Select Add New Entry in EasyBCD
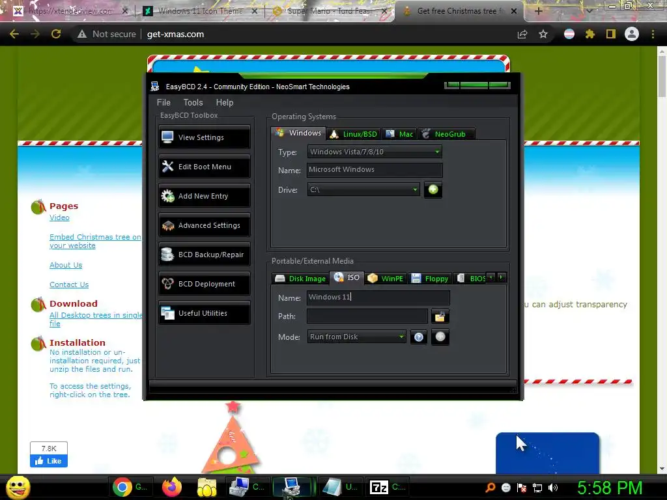The width and height of the screenshot is (667, 500). pos(204,196)
